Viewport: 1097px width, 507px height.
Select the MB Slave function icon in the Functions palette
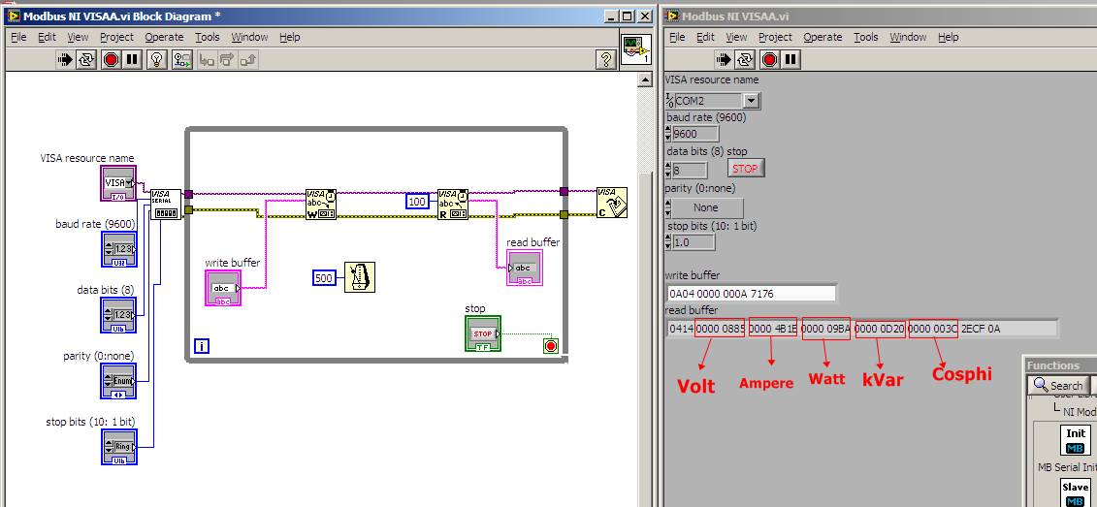coord(1076,492)
